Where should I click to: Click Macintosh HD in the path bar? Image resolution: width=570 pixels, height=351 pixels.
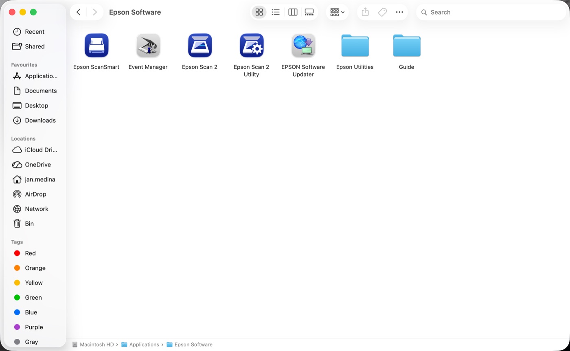click(x=93, y=344)
